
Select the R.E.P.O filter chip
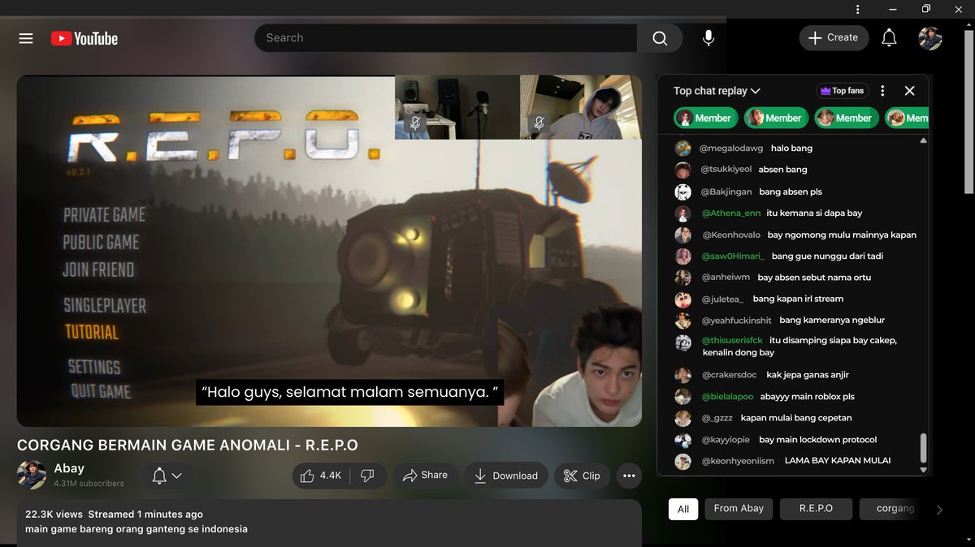click(816, 509)
